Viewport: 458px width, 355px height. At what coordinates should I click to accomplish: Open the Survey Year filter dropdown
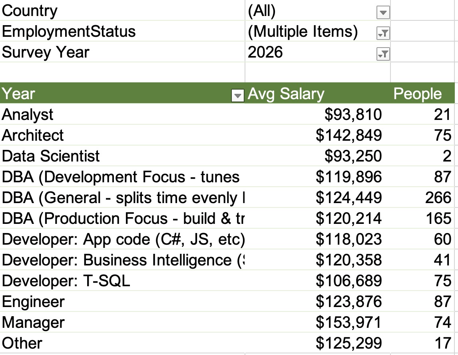[x=383, y=54]
